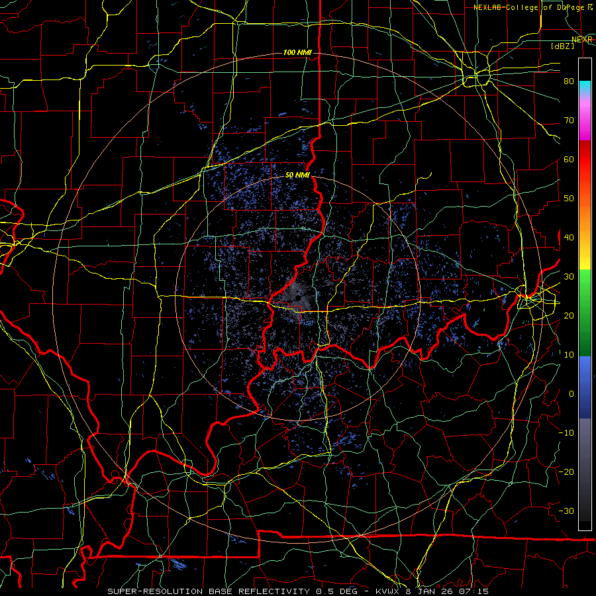Click the -20 value on the dBZ scale

click(x=566, y=472)
